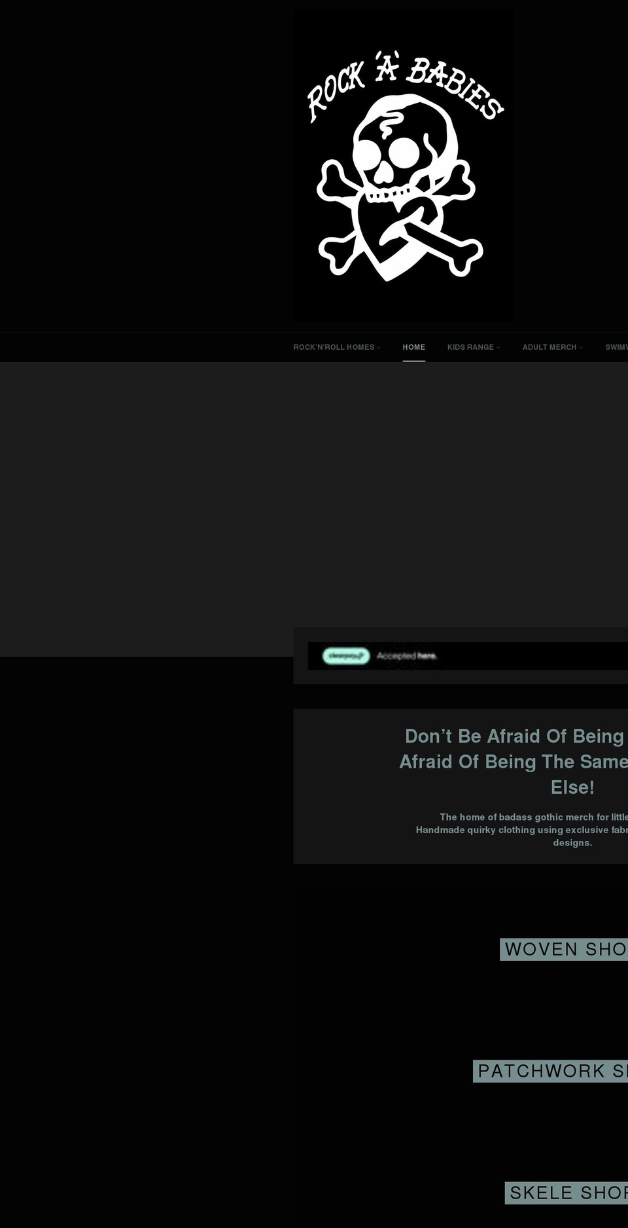628x1228 pixels.
Task: Select Kids Range in the navigation
Action: 470,347
